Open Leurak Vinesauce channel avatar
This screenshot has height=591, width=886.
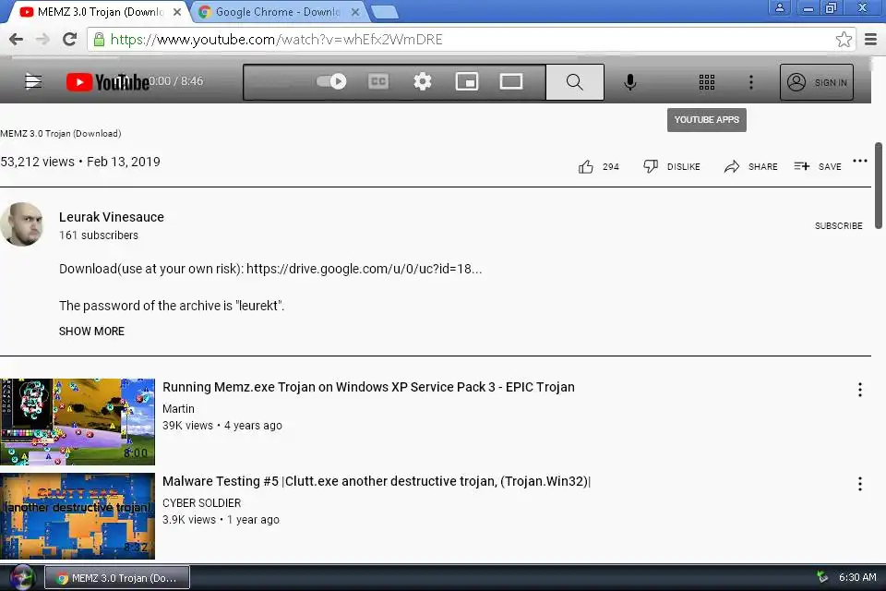21,224
